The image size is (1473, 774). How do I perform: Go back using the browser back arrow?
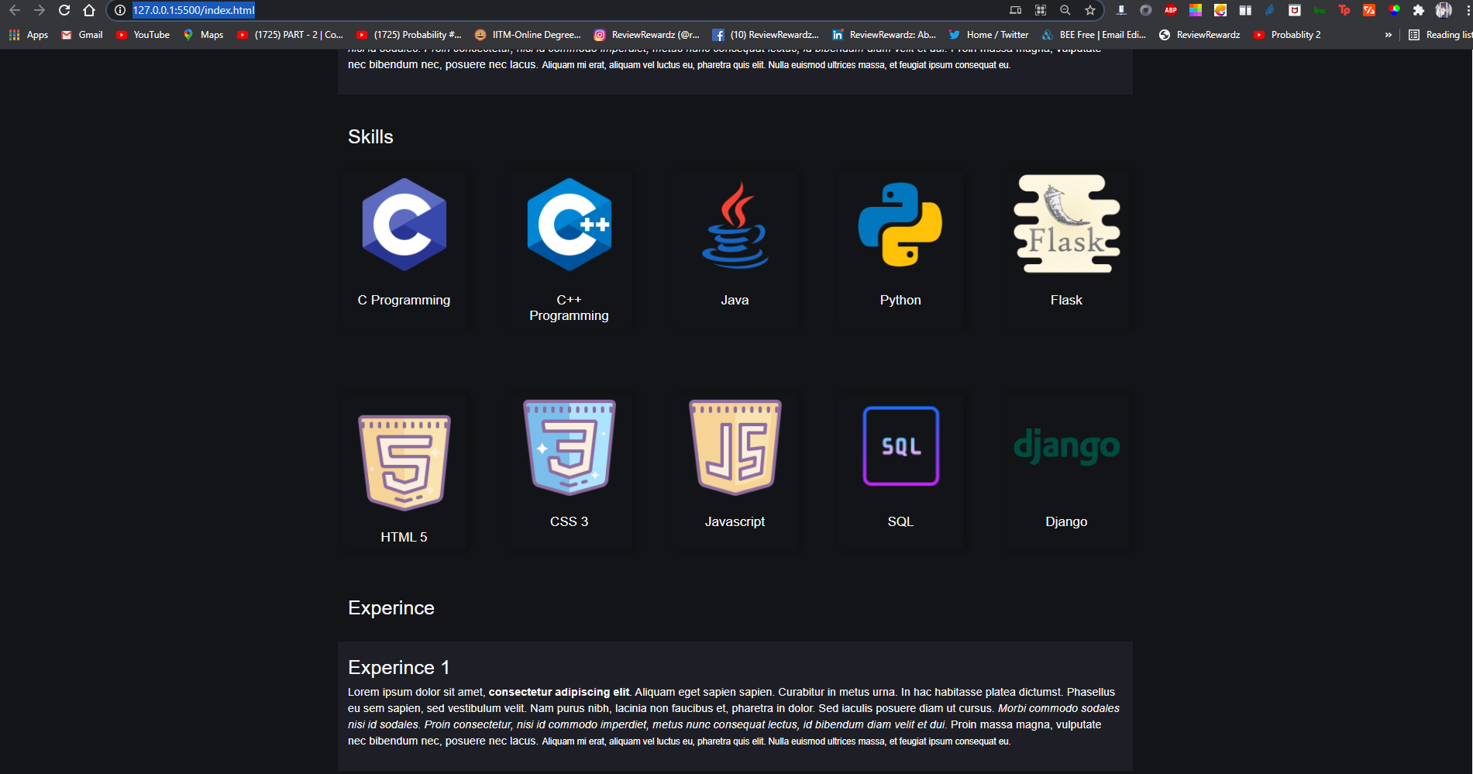15,10
